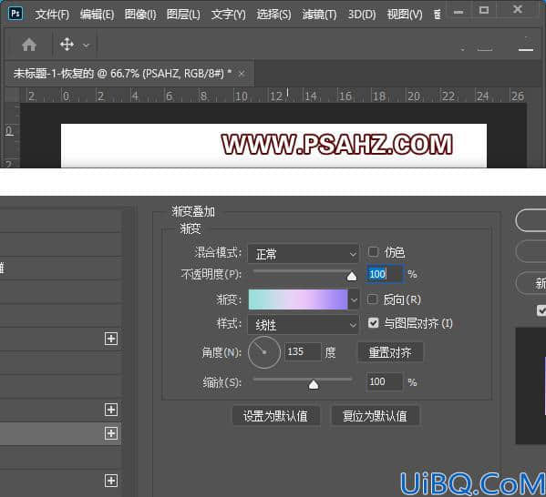546x497 pixels.
Task: Open the 图像(I) menu
Action: 140,15
